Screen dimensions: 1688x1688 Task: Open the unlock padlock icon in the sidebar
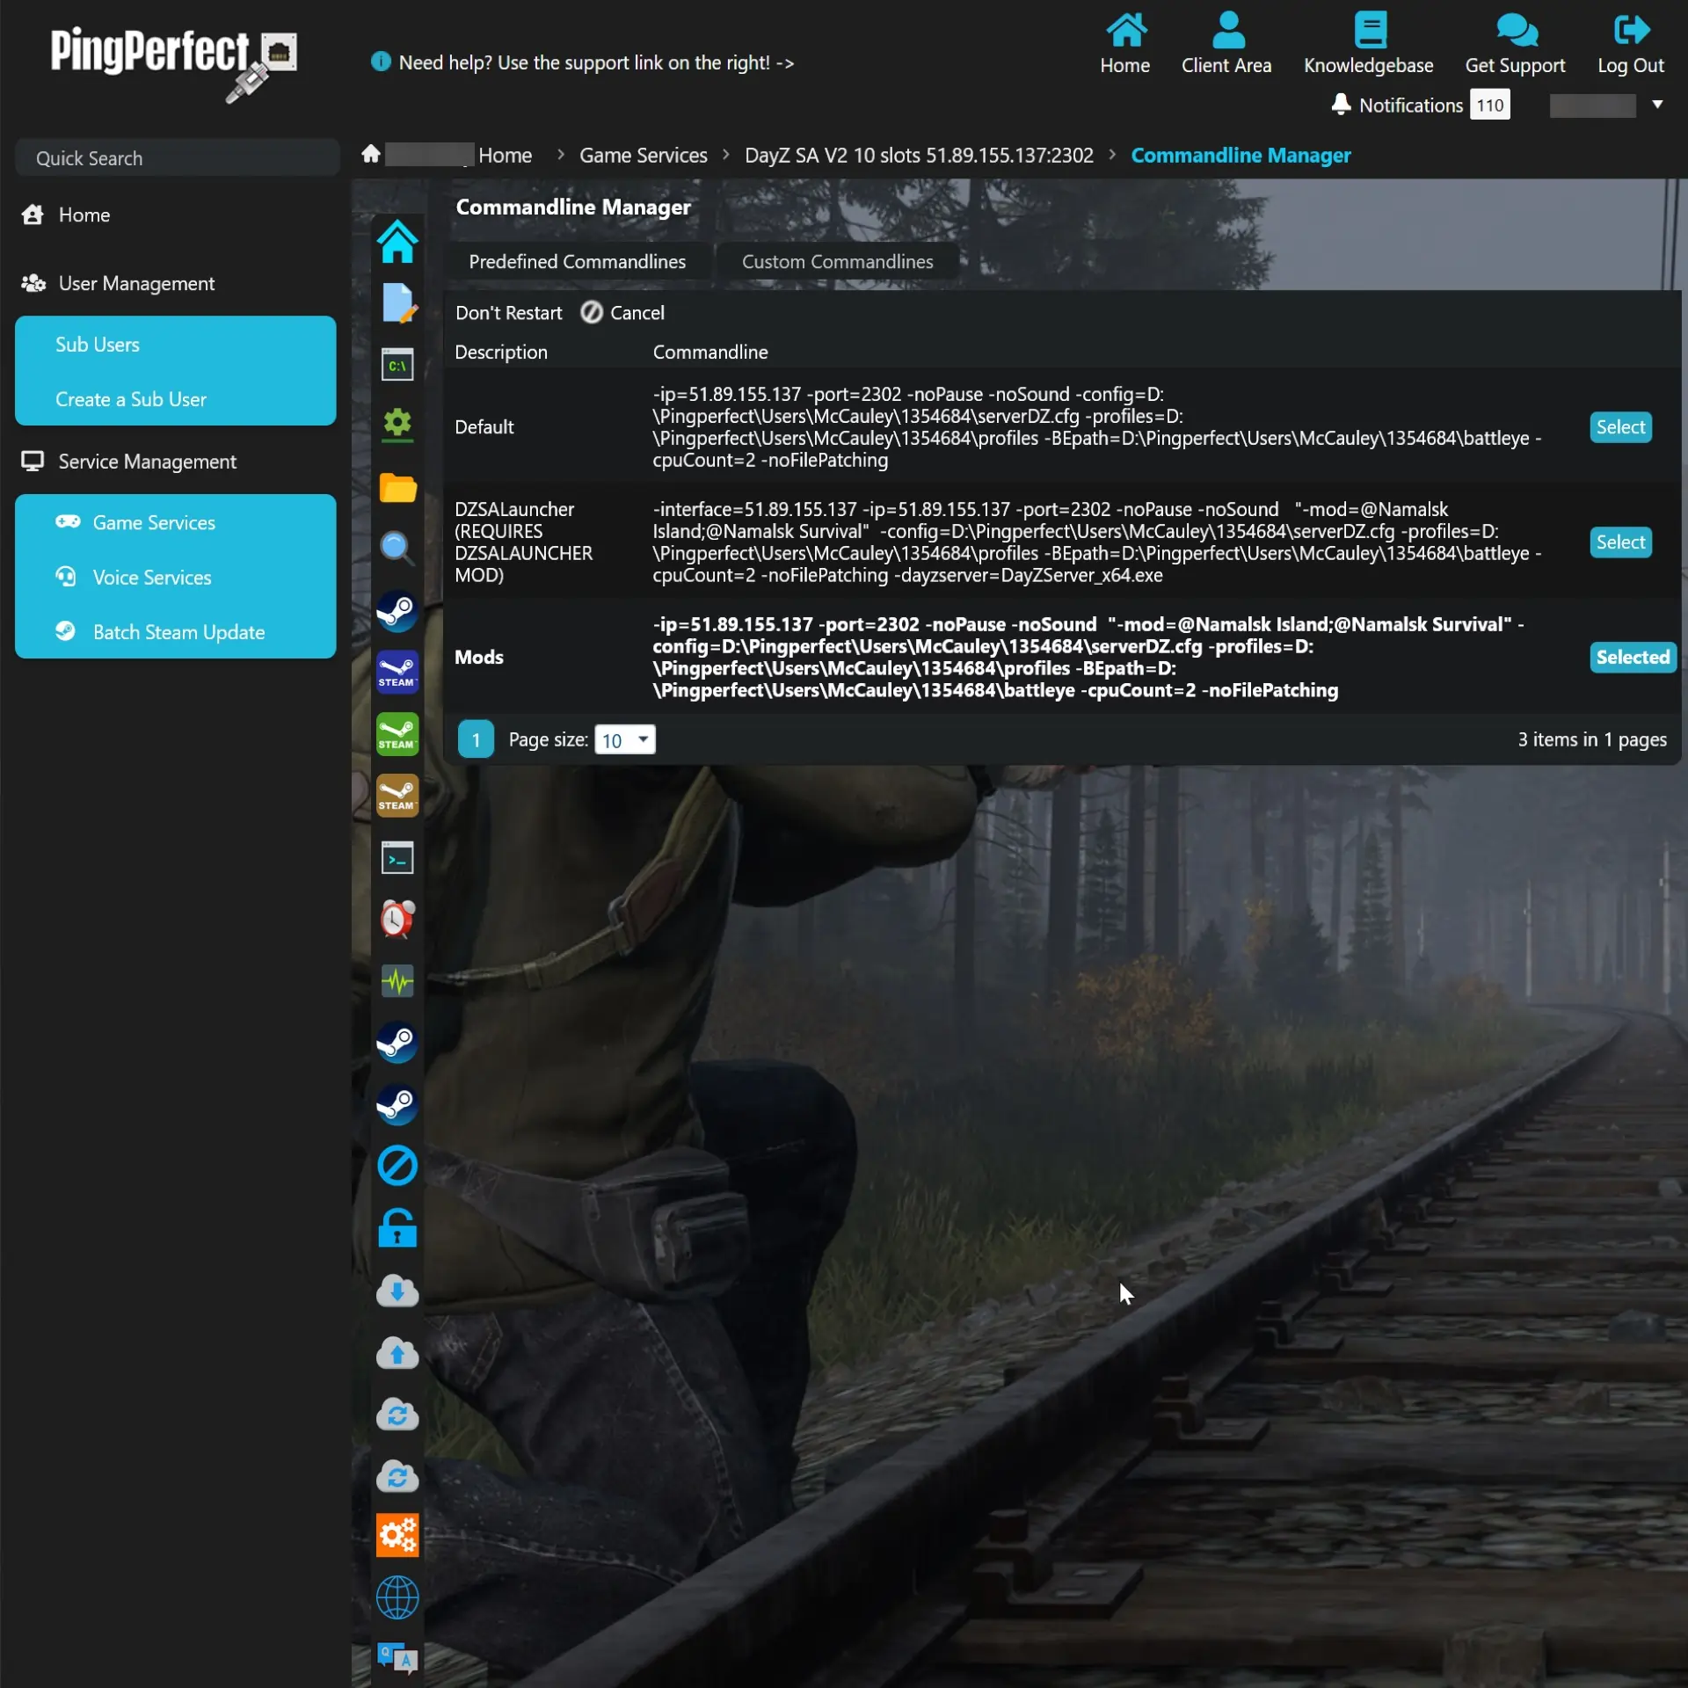[397, 1229]
